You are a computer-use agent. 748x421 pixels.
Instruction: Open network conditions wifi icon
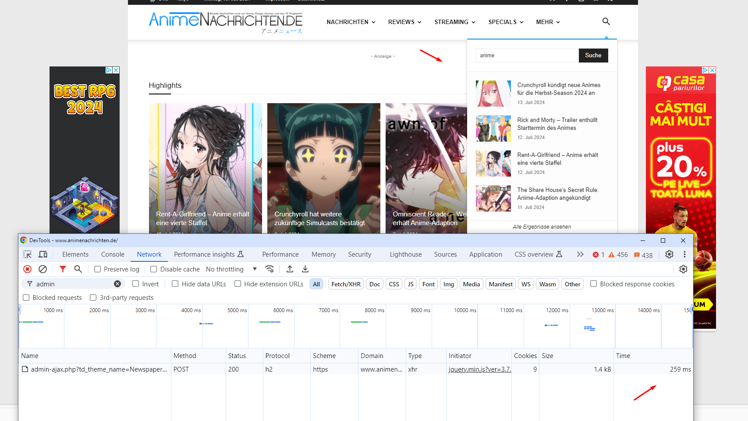(x=269, y=269)
